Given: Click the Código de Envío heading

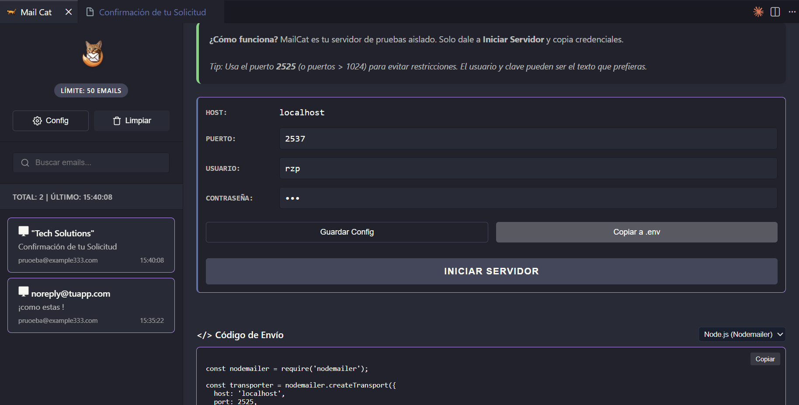Looking at the screenshot, I should (240, 335).
